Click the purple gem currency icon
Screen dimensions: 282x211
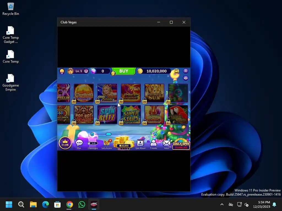(x=93, y=71)
